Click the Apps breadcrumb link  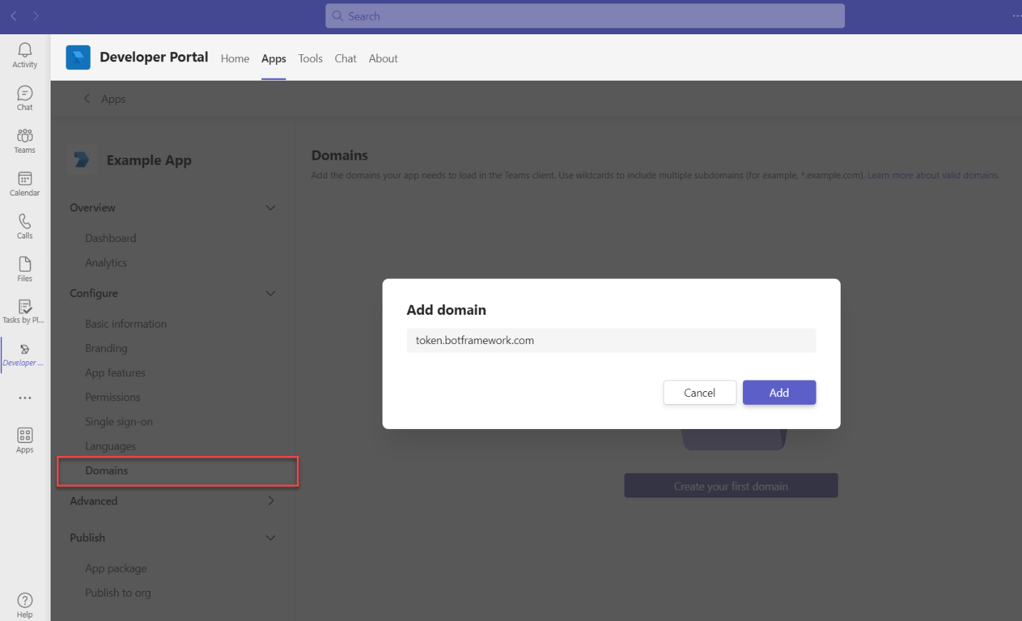[113, 99]
